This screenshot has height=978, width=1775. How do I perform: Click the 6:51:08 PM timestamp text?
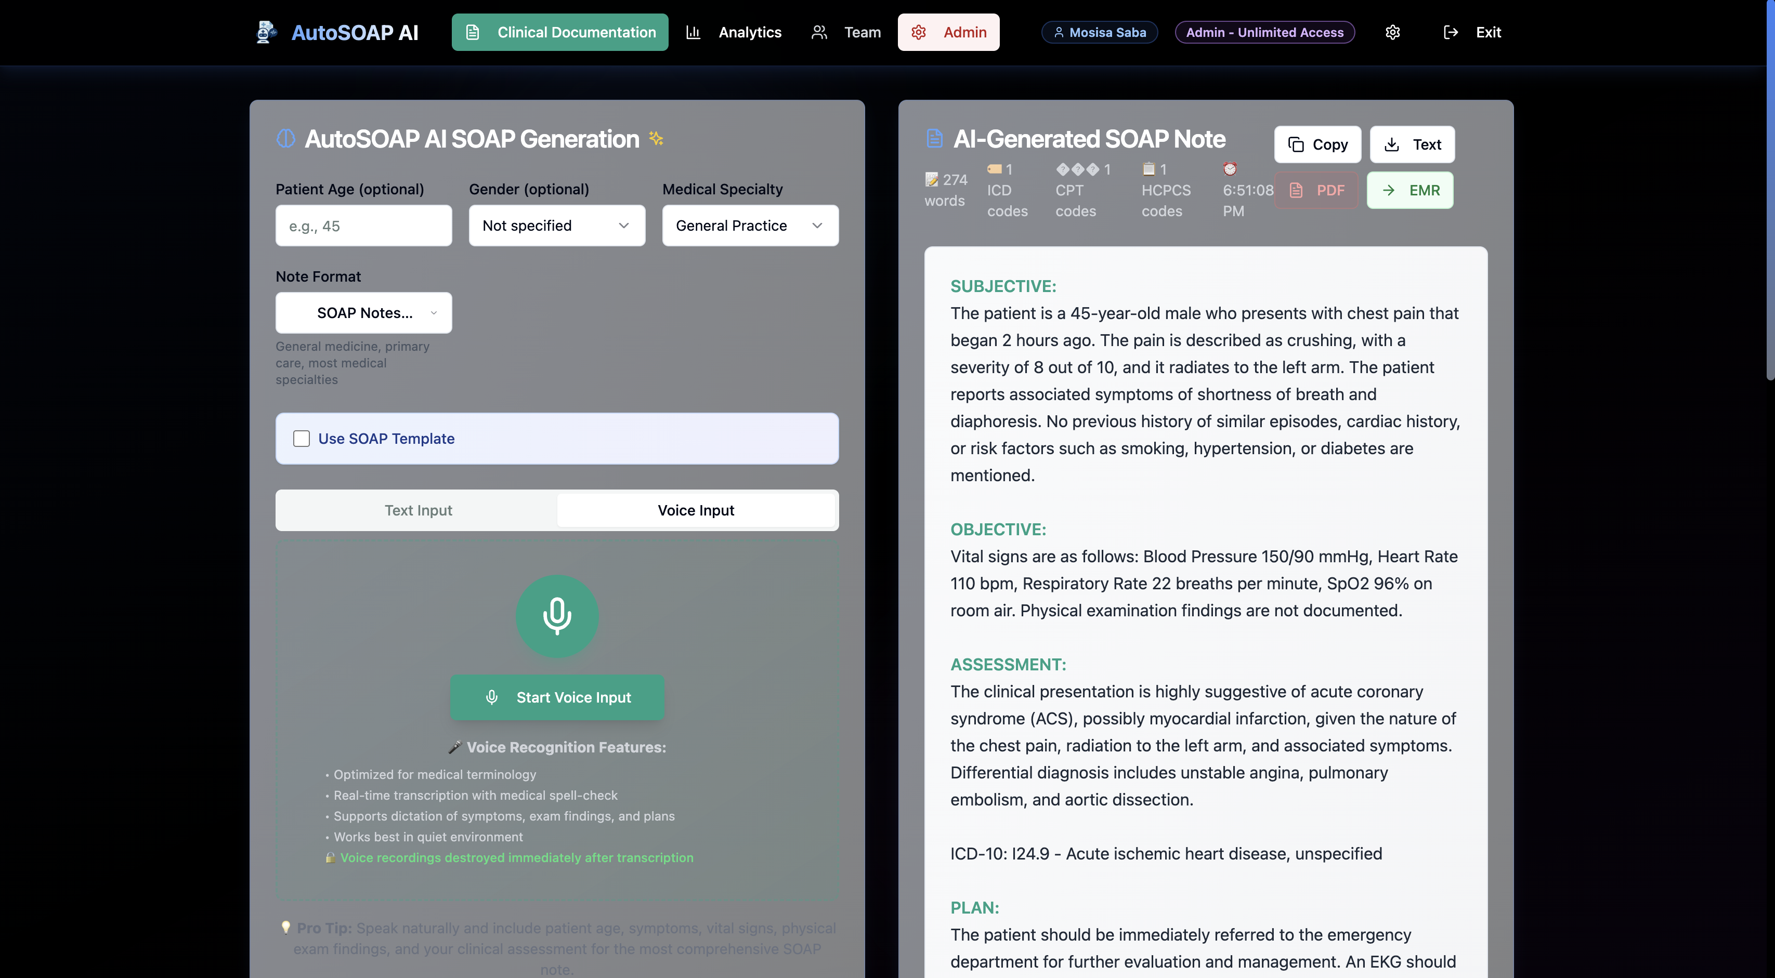tap(1248, 201)
